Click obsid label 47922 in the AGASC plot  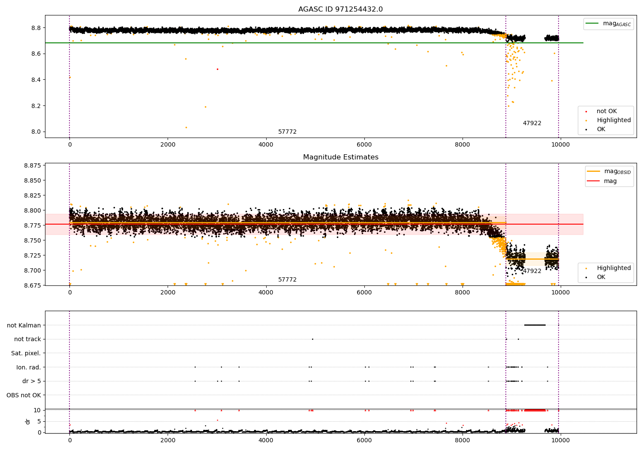click(x=532, y=123)
